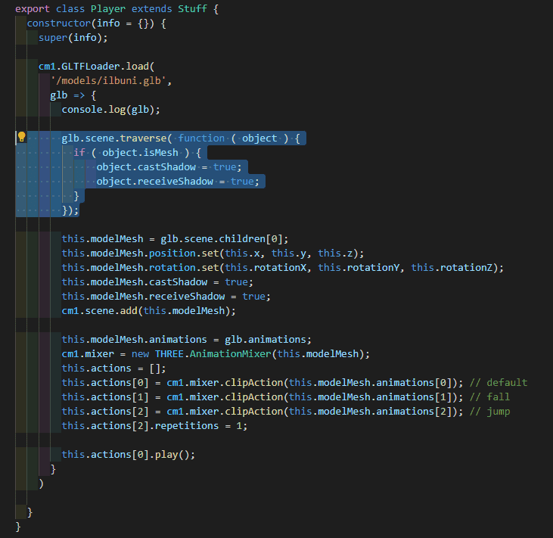The image size is (553, 538).
Task: Click the '// jump' comment
Action: pyautogui.click(x=489, y=412)
